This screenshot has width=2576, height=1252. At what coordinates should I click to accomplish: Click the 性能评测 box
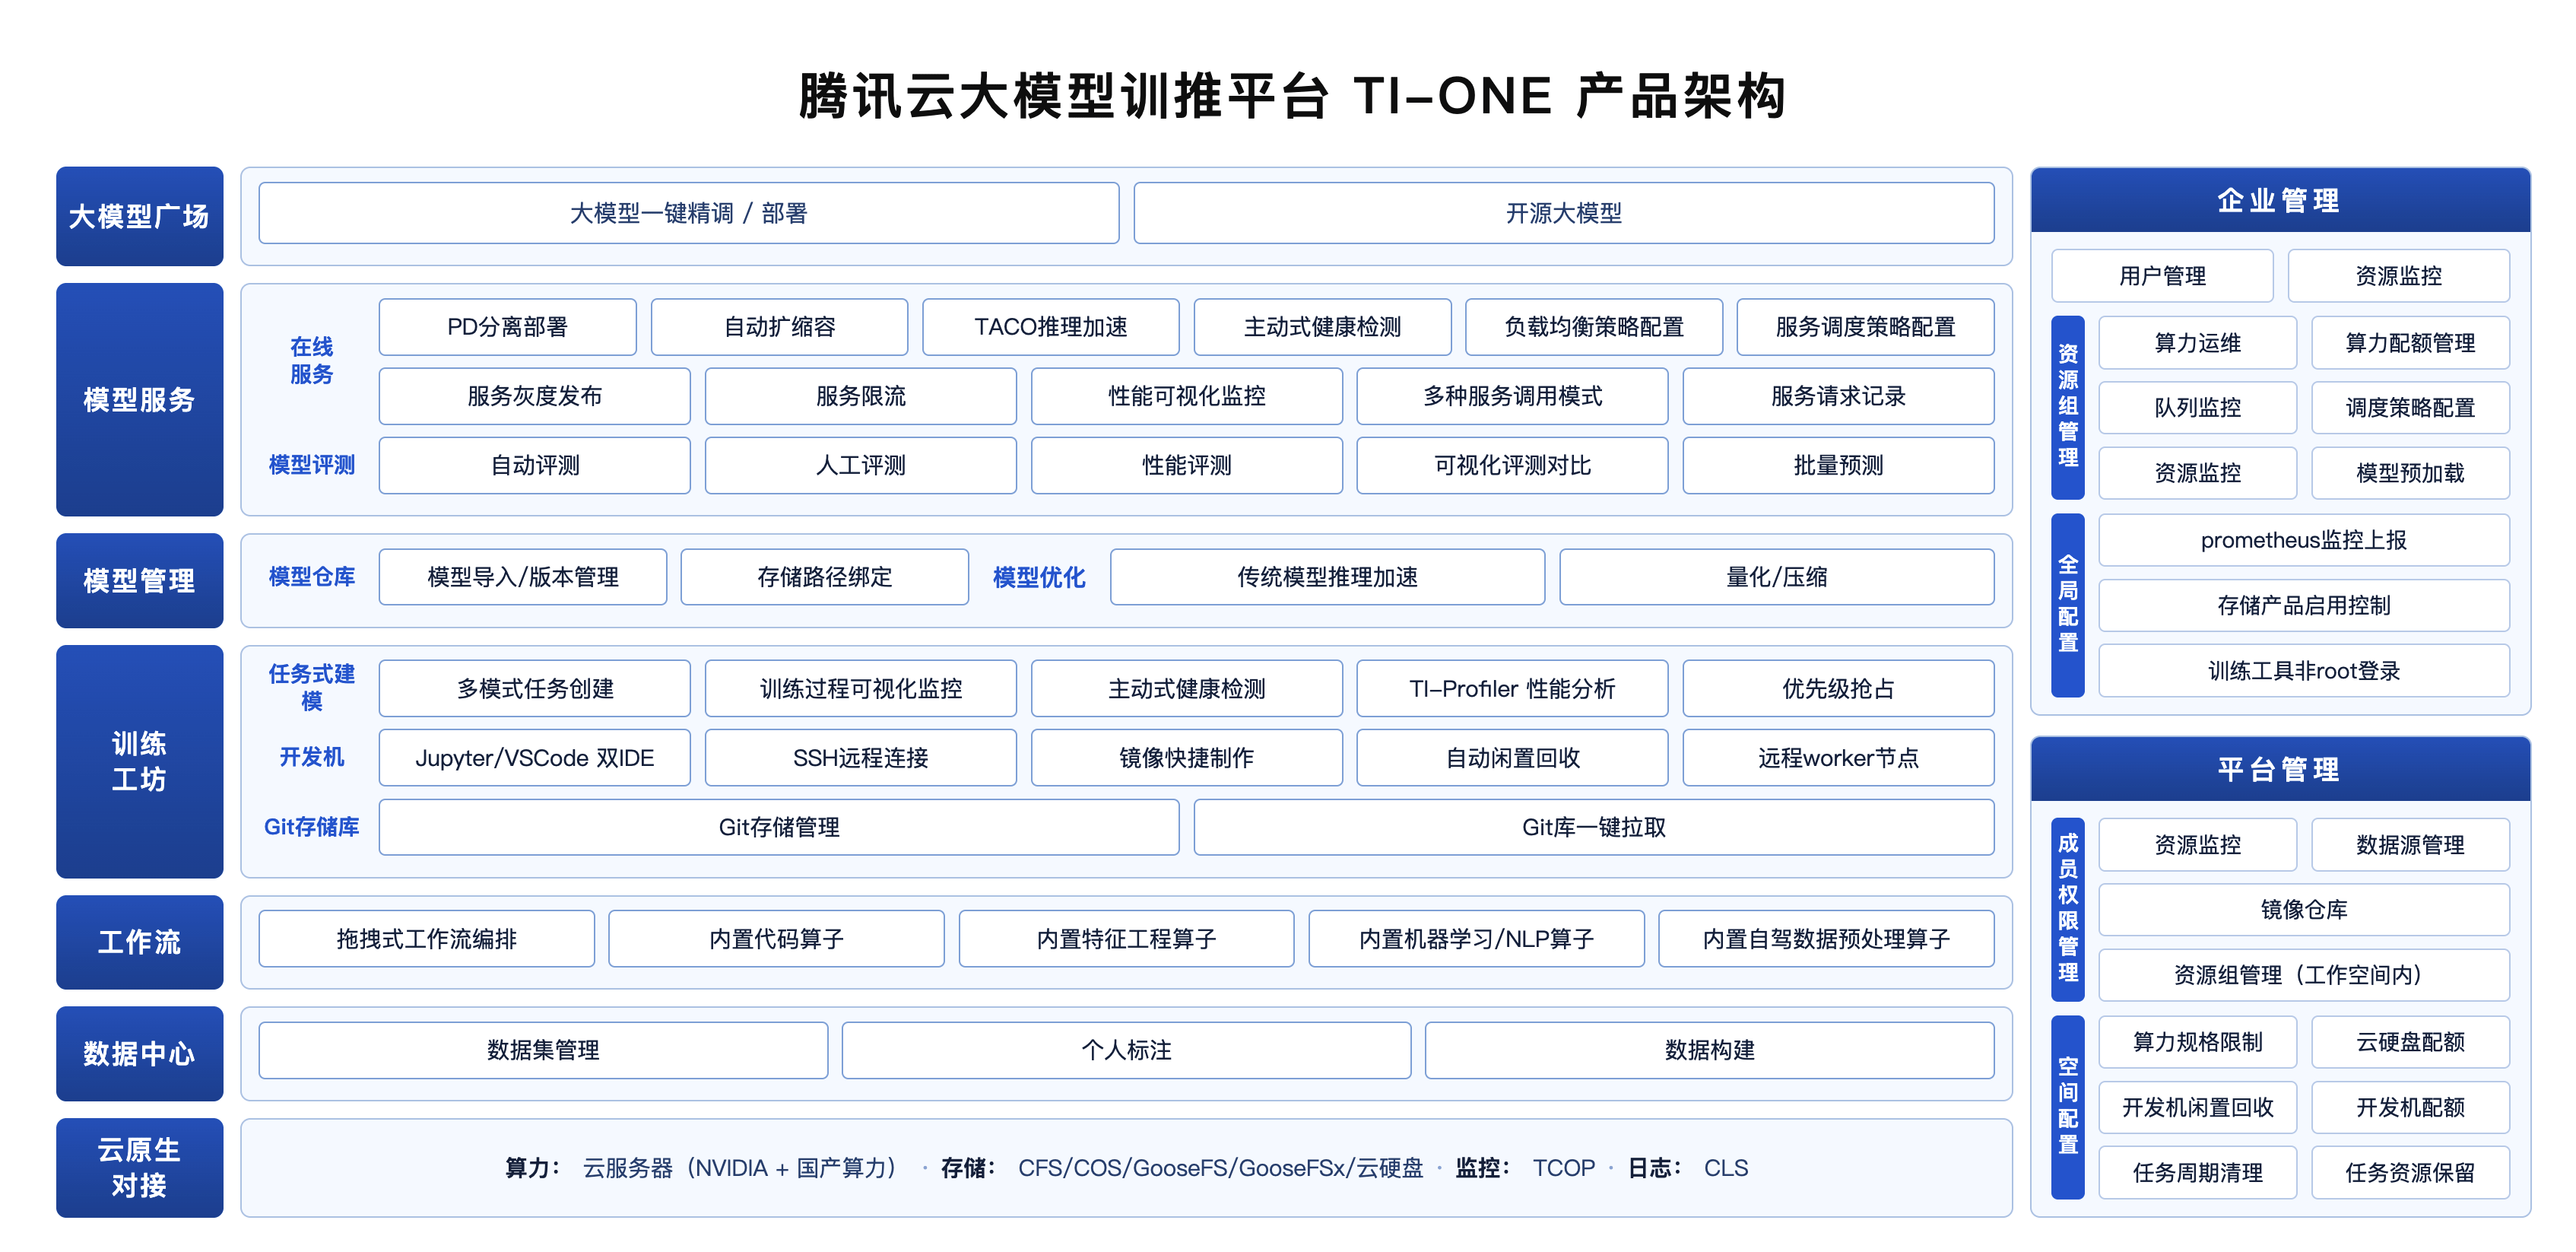[x=1186, y=465]
